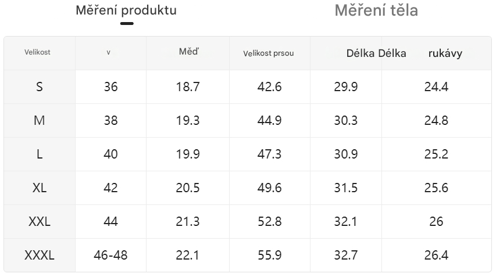Select the 30.9 length value cell
Viewport: 496px width, 277px height.
[x=346, y=154]
